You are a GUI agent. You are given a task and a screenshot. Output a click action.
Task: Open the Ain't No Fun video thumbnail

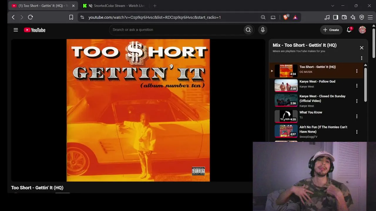286,131
